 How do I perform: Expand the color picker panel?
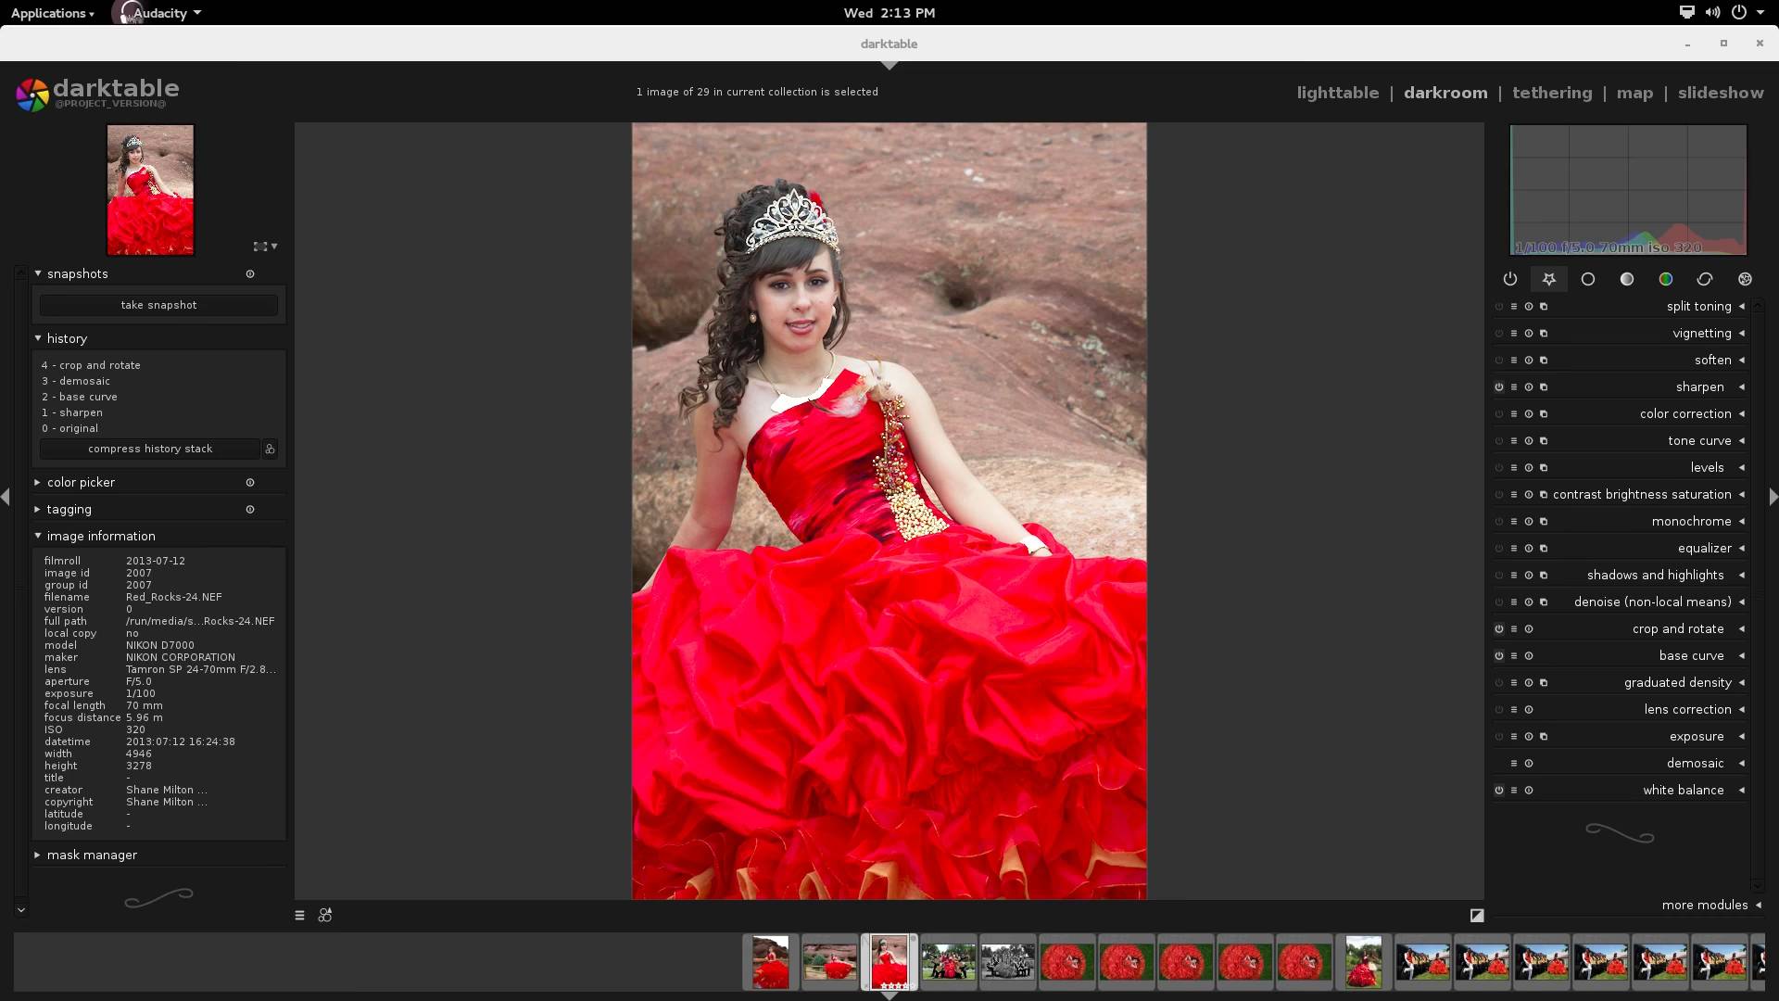tap(81, 483)
